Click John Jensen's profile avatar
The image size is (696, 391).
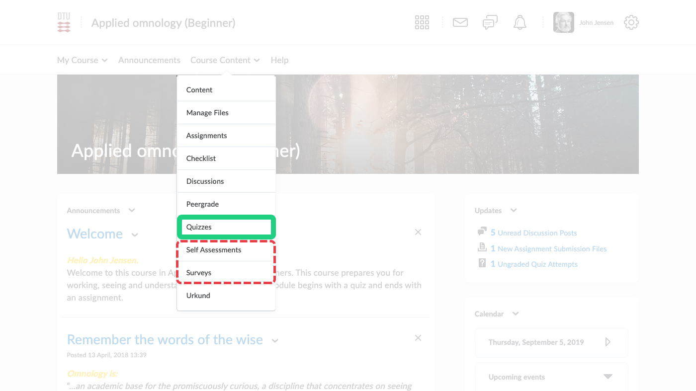[x=563, y=22]
